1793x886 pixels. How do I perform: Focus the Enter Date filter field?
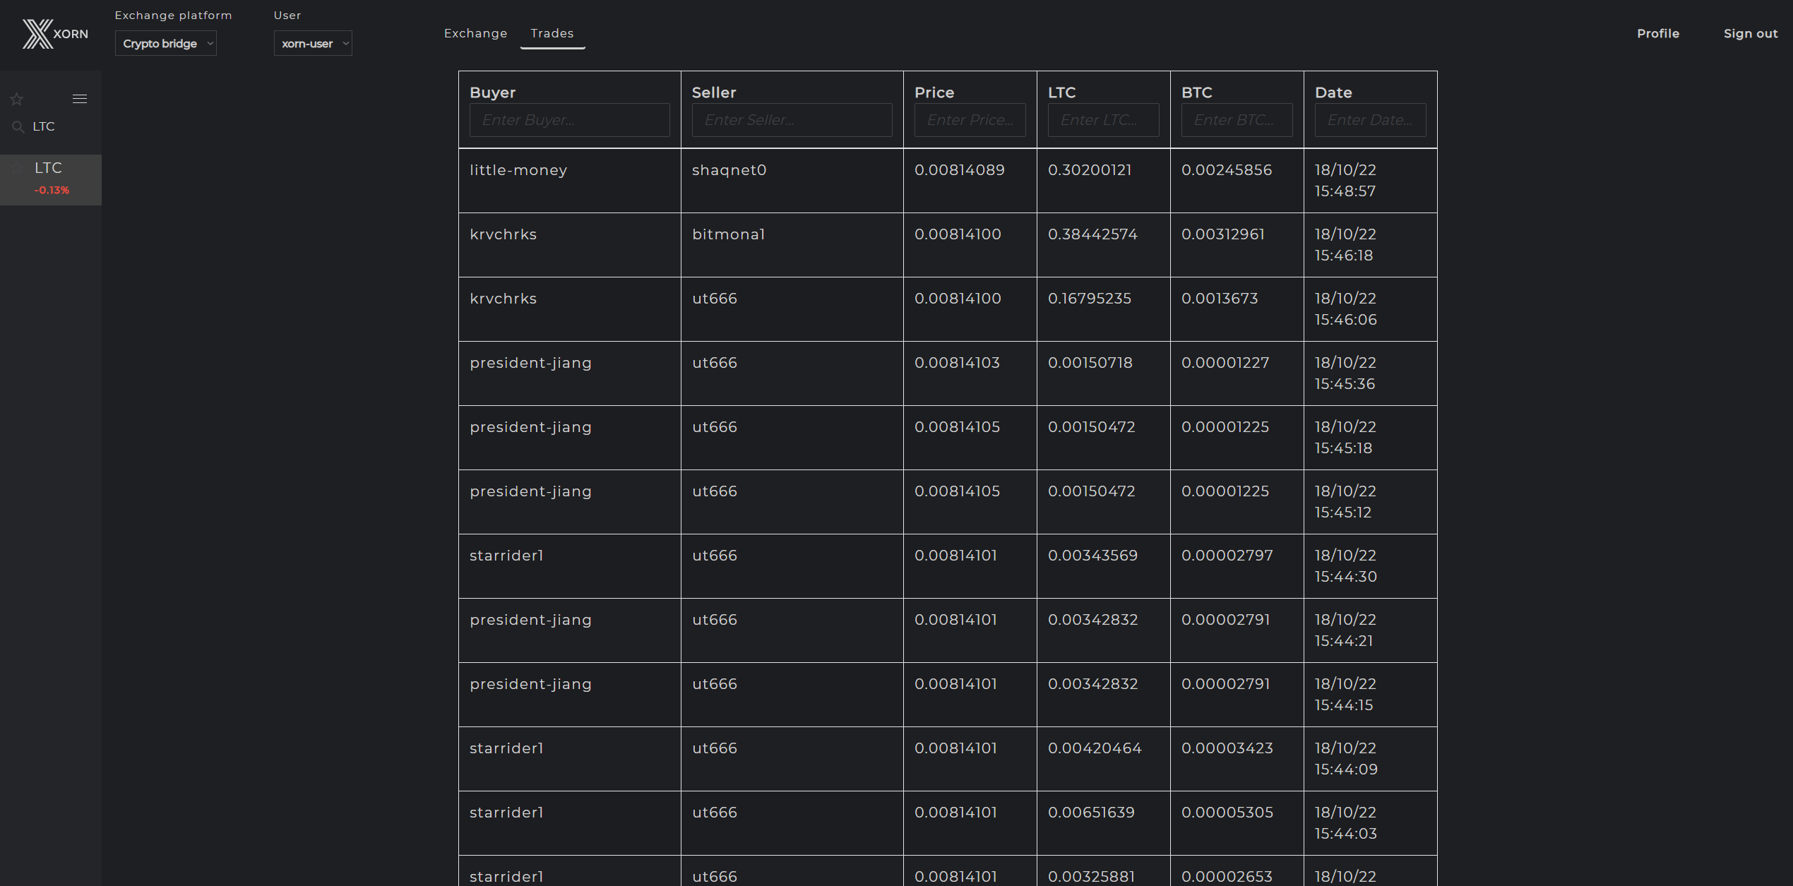1371,120
